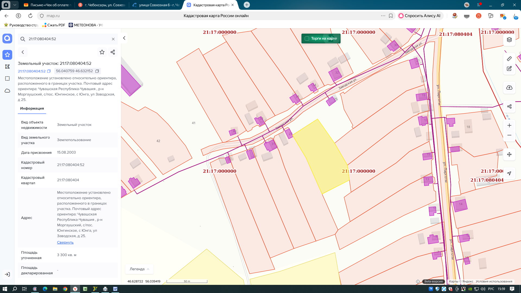Click the Свернуть link
The image size is (521, 293).
click(65, 242)
